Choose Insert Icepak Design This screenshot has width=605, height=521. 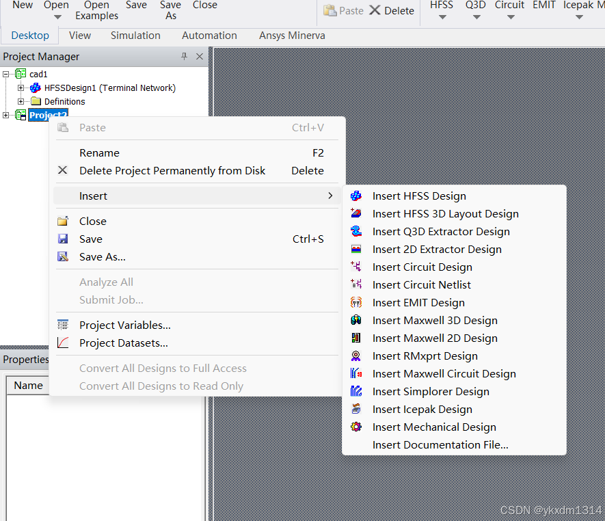tap(454, 409)
